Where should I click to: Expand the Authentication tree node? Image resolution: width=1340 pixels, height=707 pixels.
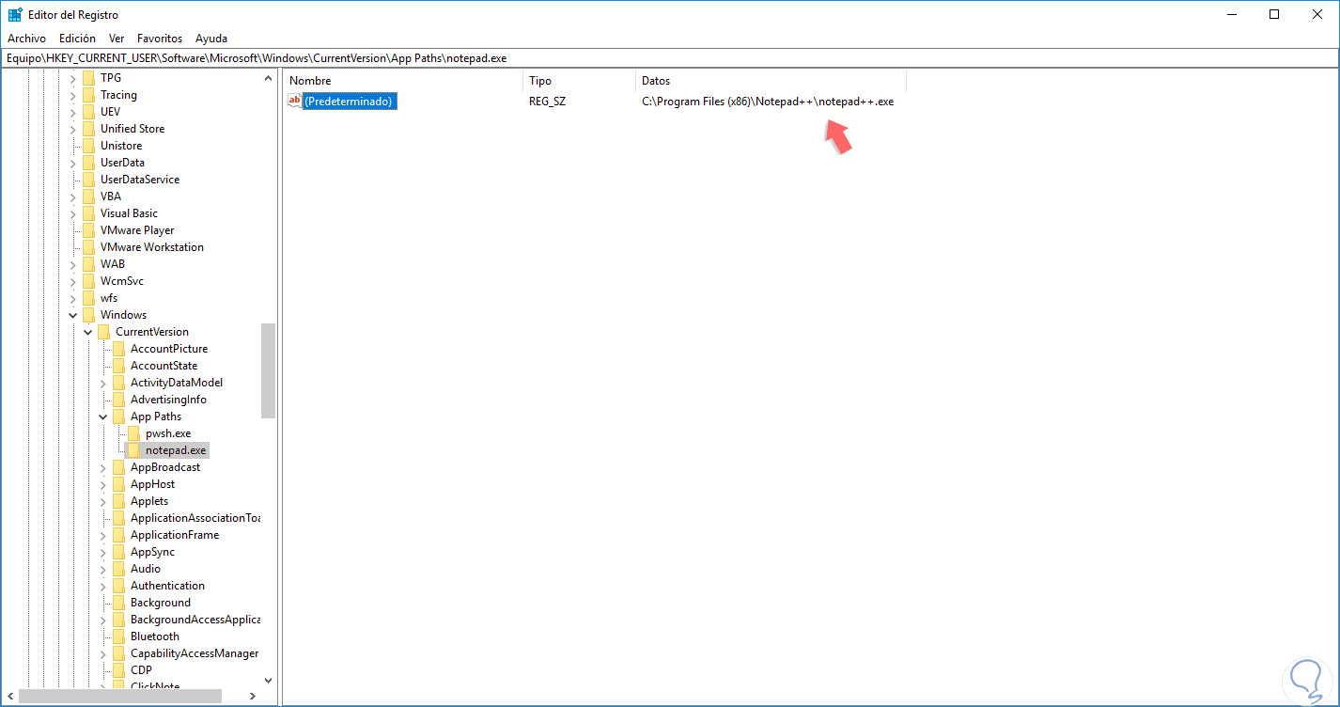[x=102, y=585]
